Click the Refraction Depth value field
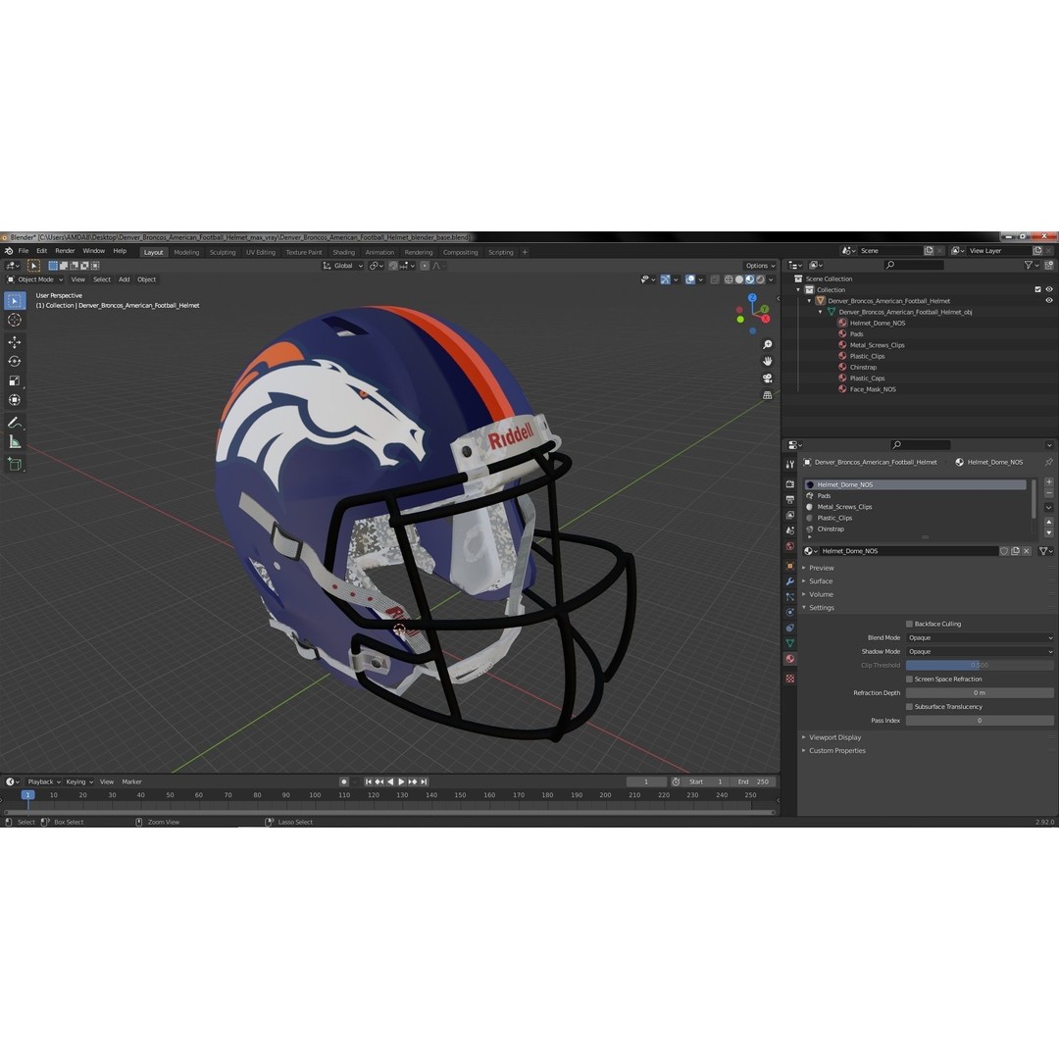Image resolution: width=1059 pixels, height=1059 pixels. (980, 693)
